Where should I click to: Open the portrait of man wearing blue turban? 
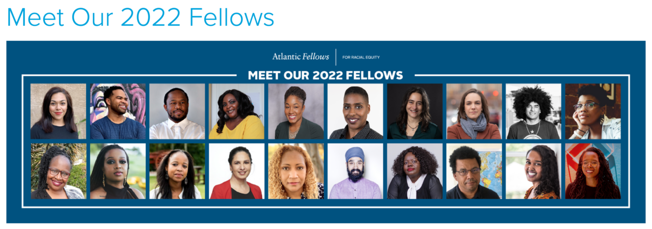point(356,171)
